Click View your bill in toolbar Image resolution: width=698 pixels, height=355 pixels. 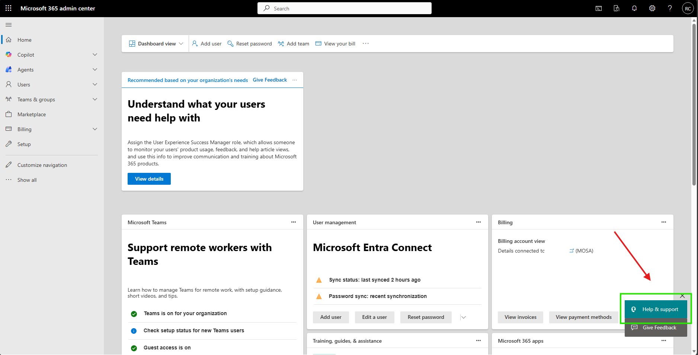coord(335,44)
